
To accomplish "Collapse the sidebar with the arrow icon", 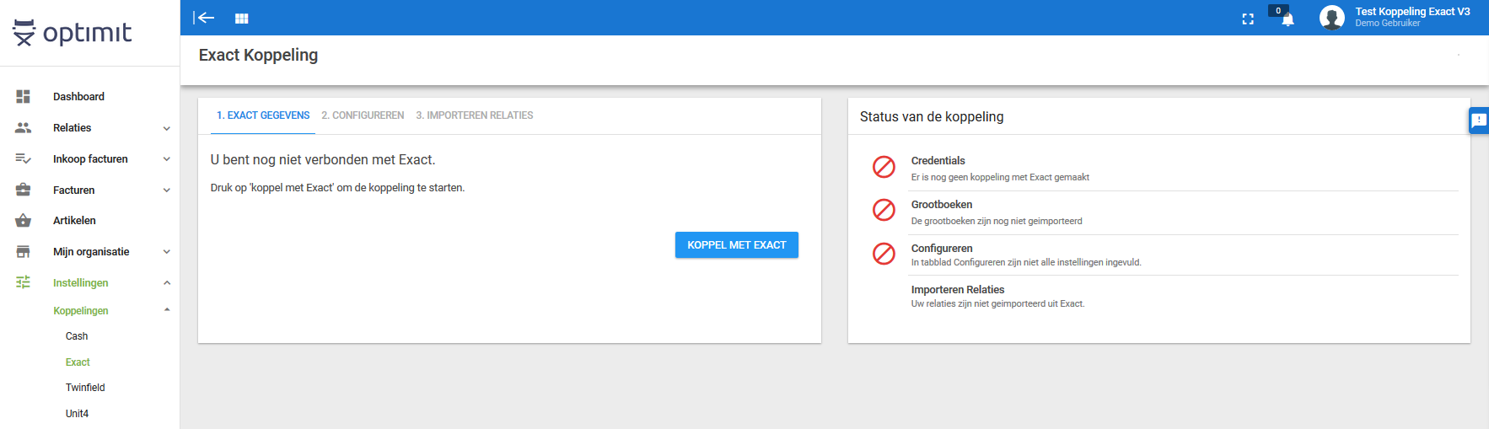I will (x=203, y=18).
